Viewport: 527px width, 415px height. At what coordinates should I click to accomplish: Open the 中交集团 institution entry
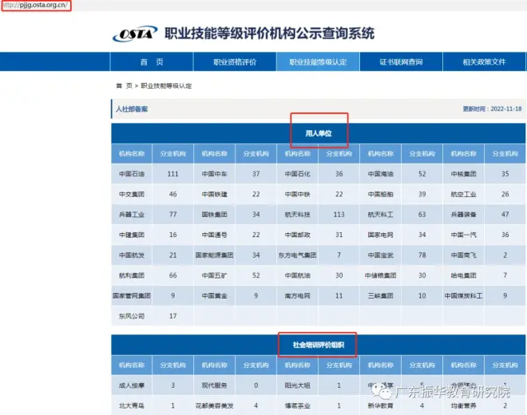[x=132, y=194]
